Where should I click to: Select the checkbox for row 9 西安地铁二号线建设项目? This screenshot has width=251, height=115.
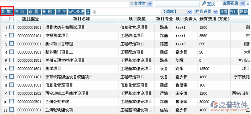click(x=12, y=93)
